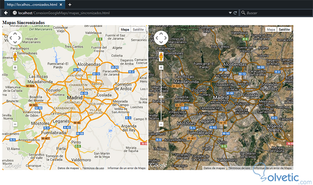Image resolution: width=313 pixels, height=185 pixels.
Task: Zoom in on the left map with the plus button
Action: [15, 67]
